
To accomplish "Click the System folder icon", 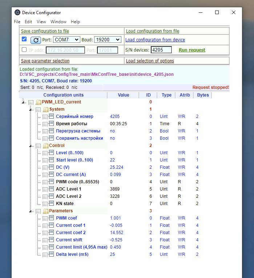I will click(x=46, y=110).
